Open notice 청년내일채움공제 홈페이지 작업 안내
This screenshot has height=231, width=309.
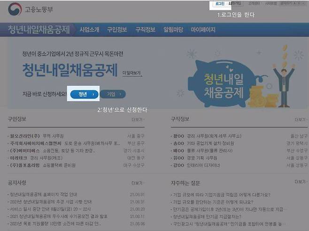[44, 194]
